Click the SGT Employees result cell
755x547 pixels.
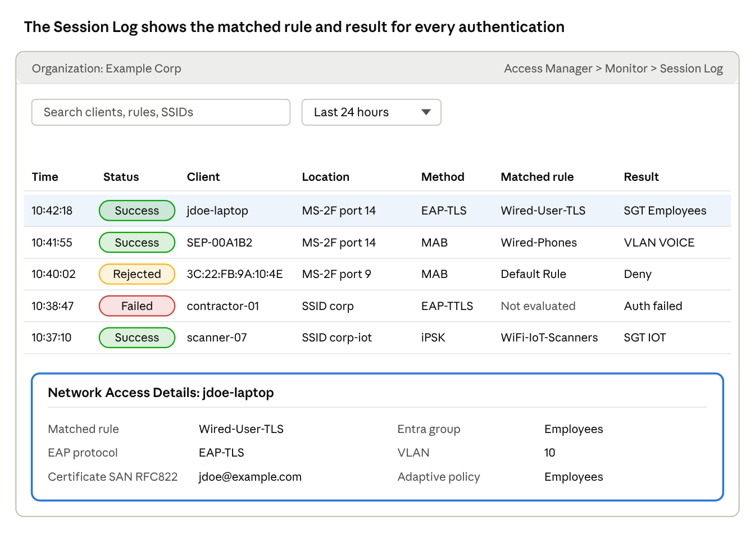coord(665,211)
